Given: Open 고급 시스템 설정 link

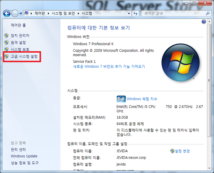Looking at the screenshot, I should click(x=24, y=56).
